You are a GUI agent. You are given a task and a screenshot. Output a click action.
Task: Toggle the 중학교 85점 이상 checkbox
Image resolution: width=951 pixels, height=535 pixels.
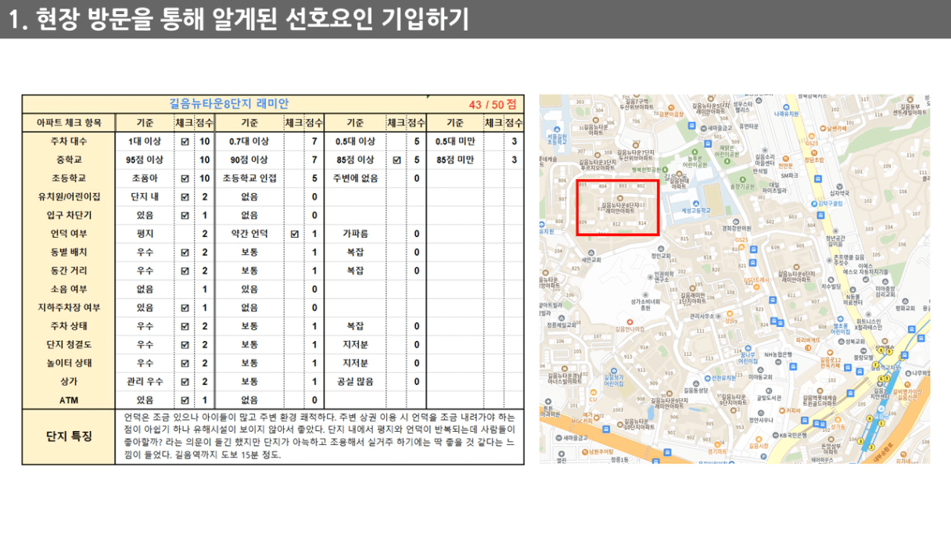pyautogui.click(x=397, y=160)
